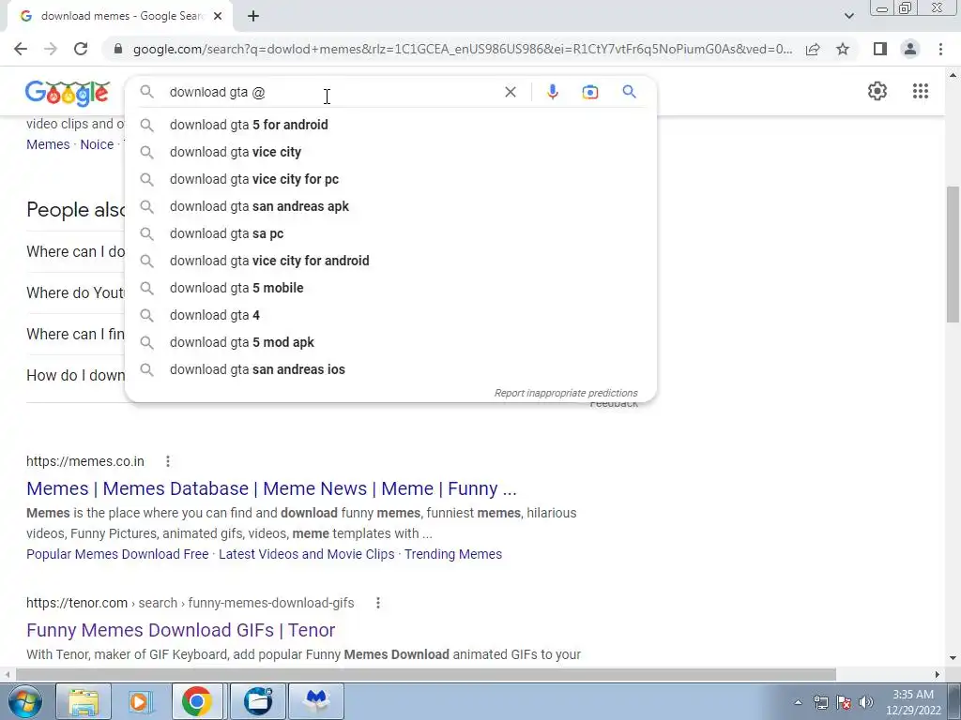This screenshot has width=961, height=720.
Task: Open the Chrome profile avatar
Action: 910,49
